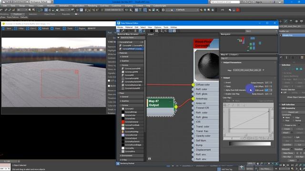The width and height of the screenshot is (305, 171).
Task: Open the Options menu in Slate Material Editor
Action: point(158,28)
